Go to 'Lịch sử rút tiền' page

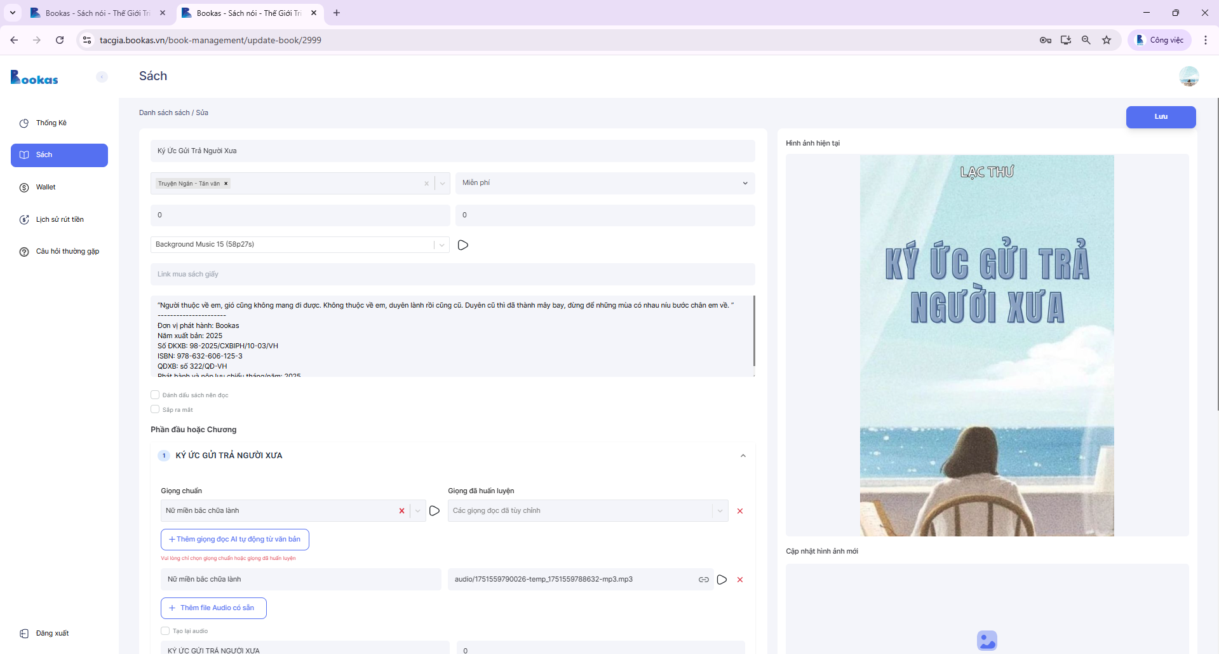pos(59,220)
